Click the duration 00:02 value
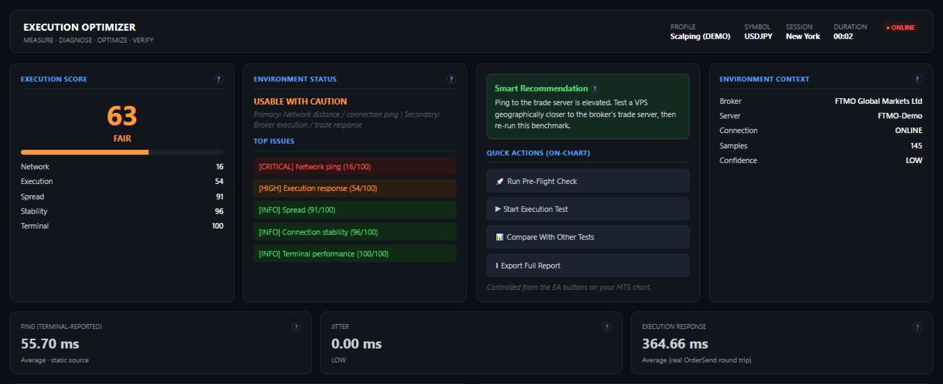The width and height of the screenshot is (943, 384). 843,36
